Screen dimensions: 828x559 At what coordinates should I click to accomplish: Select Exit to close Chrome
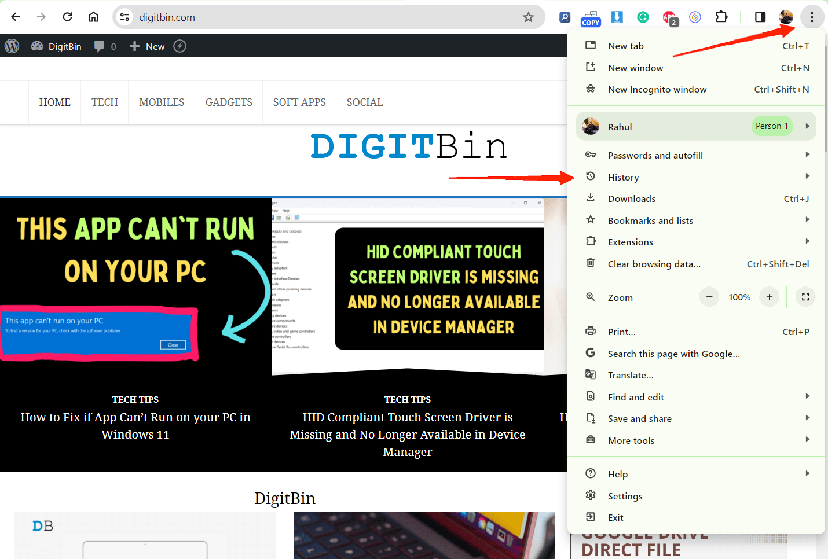(696, 517)
